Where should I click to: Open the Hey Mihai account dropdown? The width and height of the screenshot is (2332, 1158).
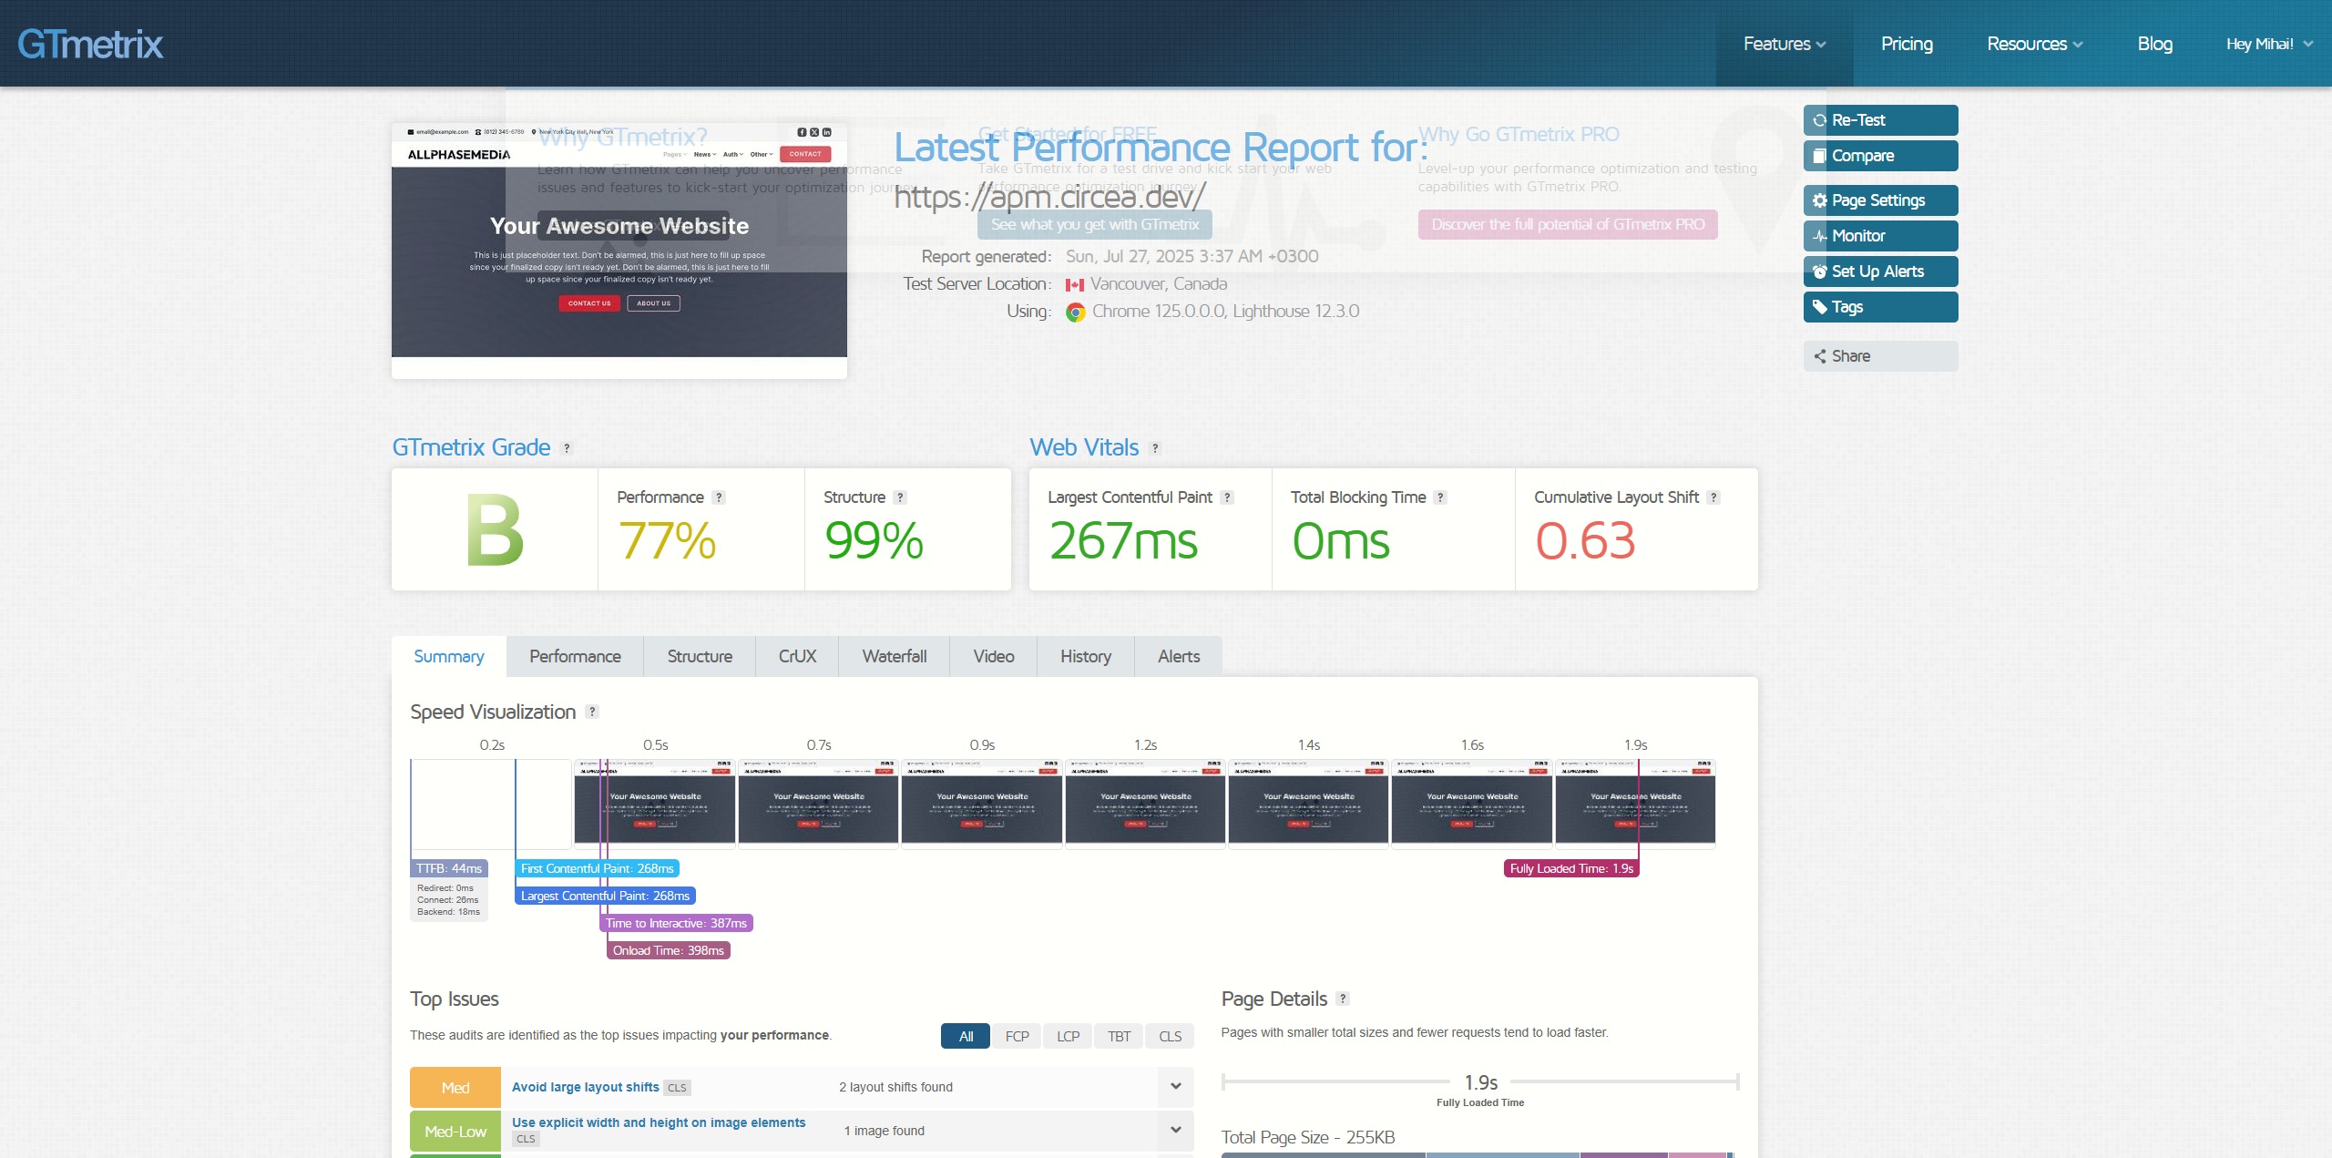point(2269,44)
